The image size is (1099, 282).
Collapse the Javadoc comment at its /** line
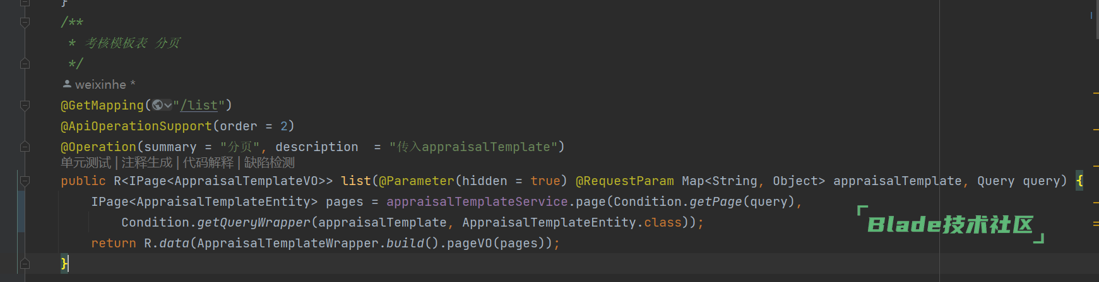(x=25, y=23)
